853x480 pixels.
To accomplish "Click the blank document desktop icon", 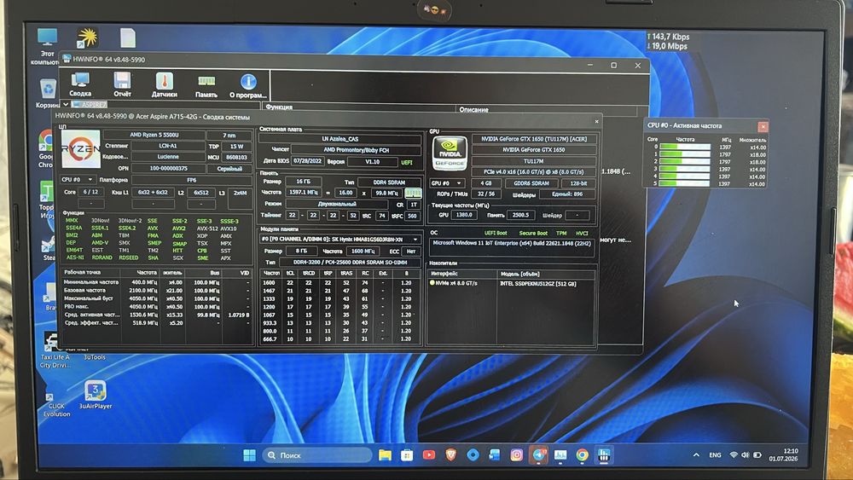I will pyautogui.click(x=128, y=38).
